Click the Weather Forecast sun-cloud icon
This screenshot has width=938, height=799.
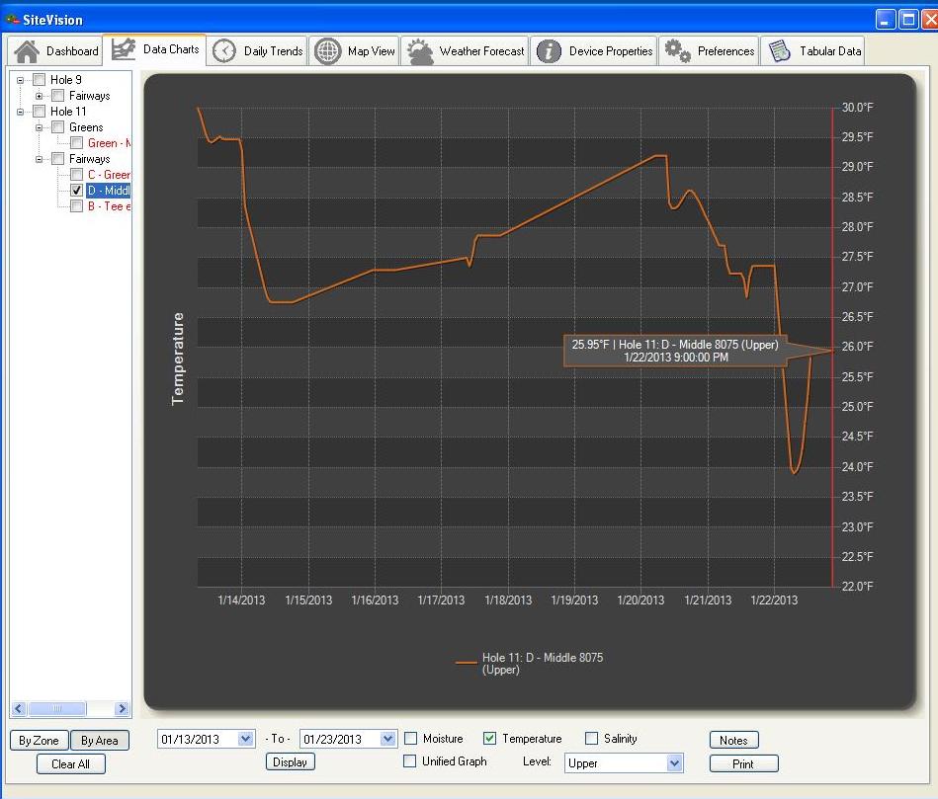click(x=420, y=52)
